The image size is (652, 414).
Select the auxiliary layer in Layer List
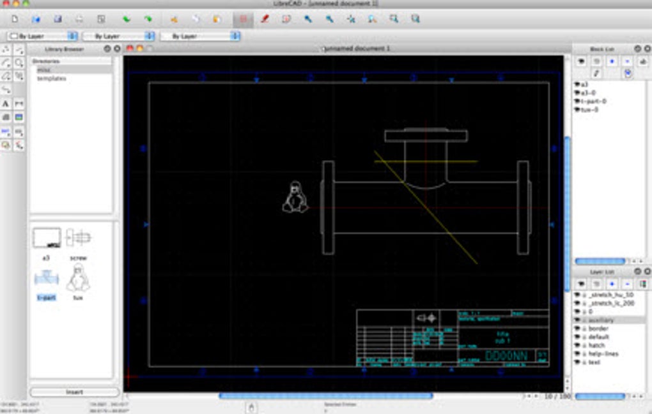click(600, 320)
